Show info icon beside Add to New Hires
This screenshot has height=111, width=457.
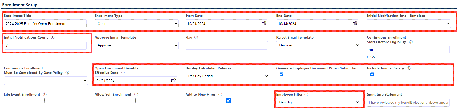[x=220, y=94]
